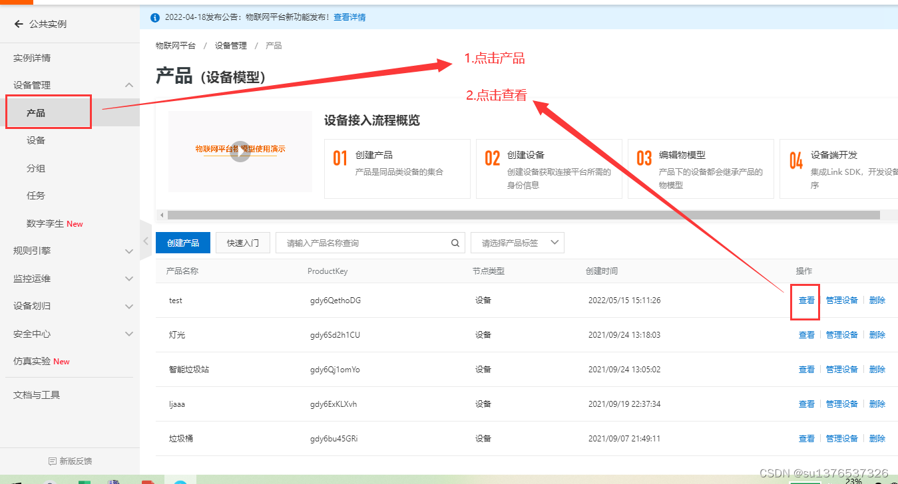Click creation time 2021/09/19 22:37:34

pyautogui.click(x=624, y=404)
